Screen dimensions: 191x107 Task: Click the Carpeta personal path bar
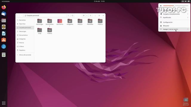point(45,15)
